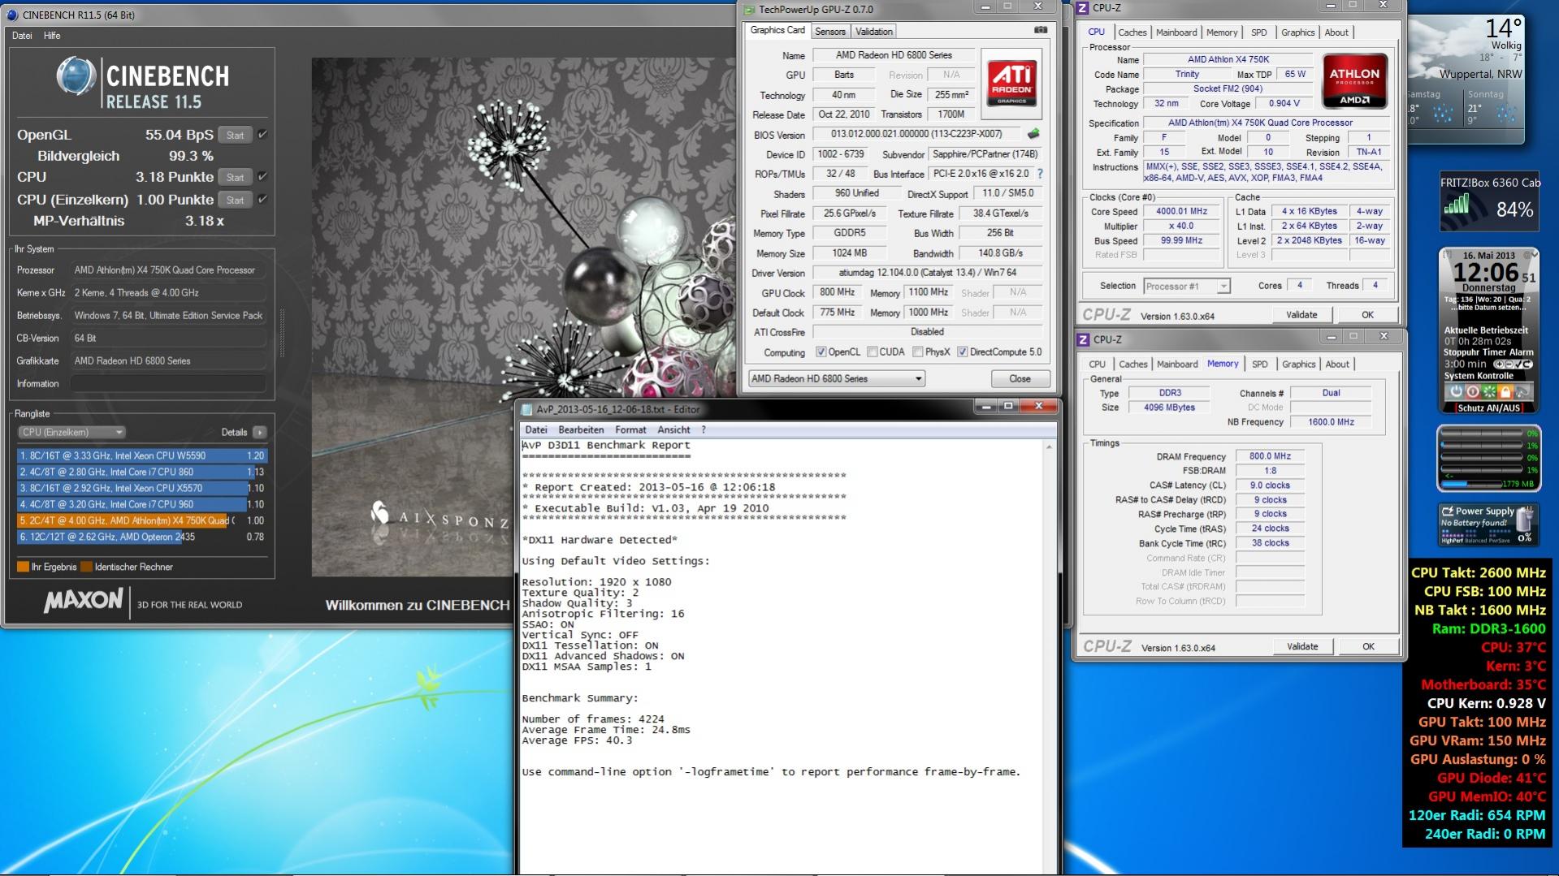
Task: Click the grey keys icon in System Kontrolle
Action: 1522,391
